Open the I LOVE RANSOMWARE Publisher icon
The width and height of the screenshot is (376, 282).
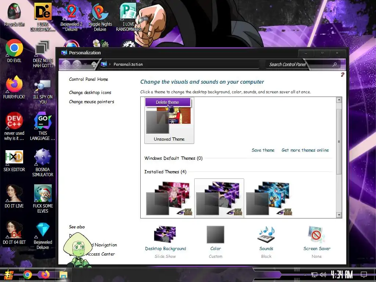click(x=129, y=17)
